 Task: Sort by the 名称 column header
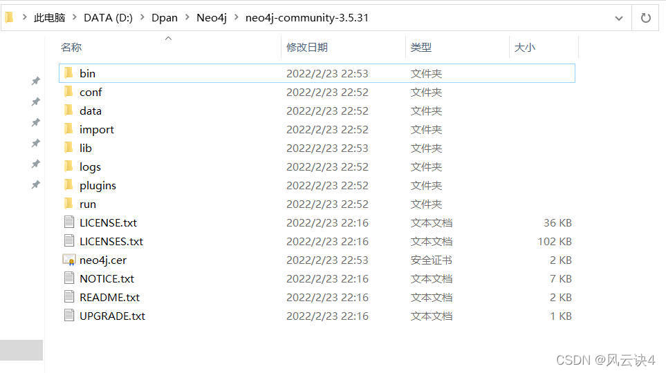(71, 47)
